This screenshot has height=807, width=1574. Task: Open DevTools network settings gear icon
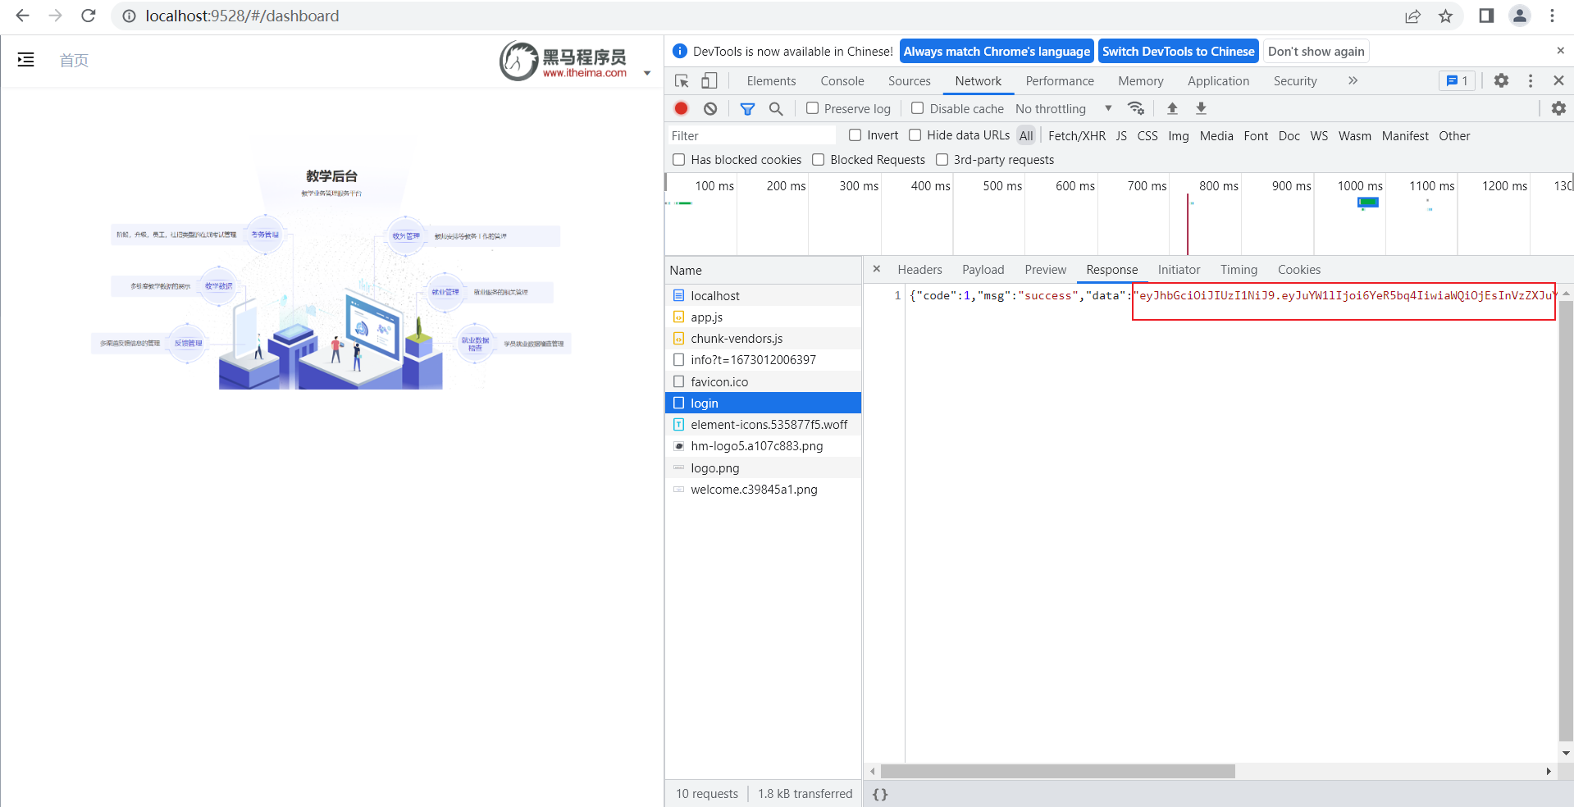tap(1558, 108)
